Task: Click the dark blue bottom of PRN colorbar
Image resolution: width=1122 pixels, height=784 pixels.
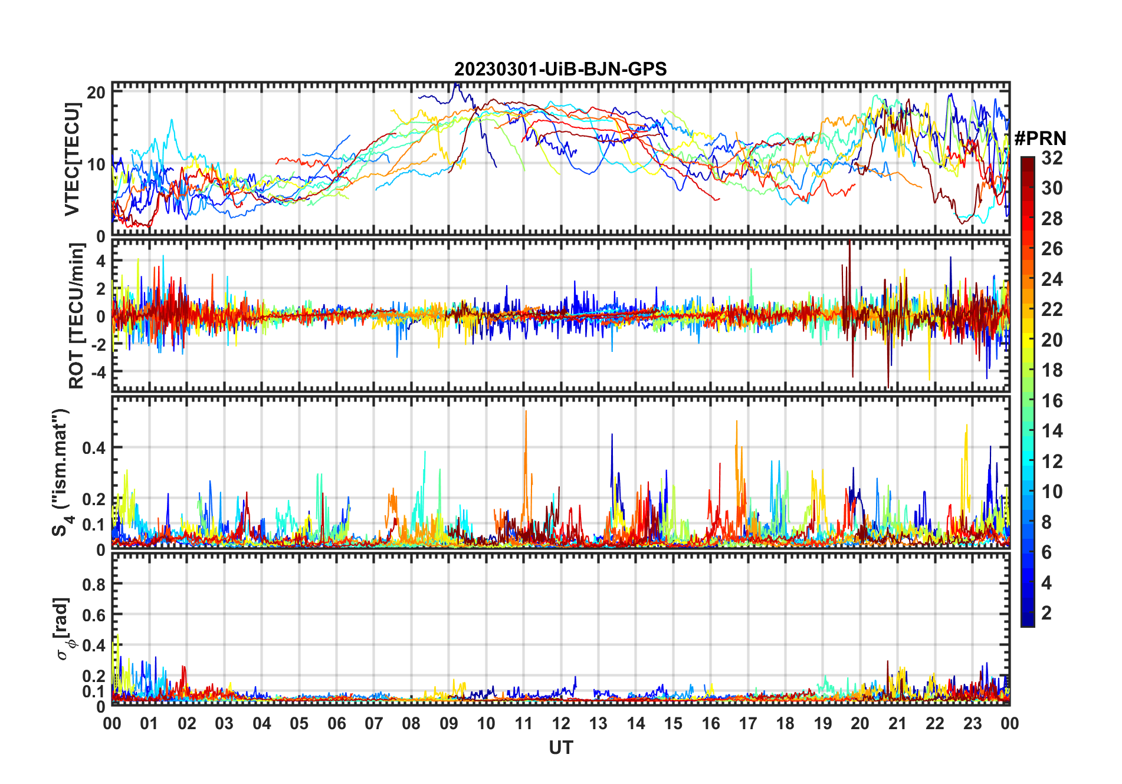Action: pyautogui.click(x=1028, y=621)
